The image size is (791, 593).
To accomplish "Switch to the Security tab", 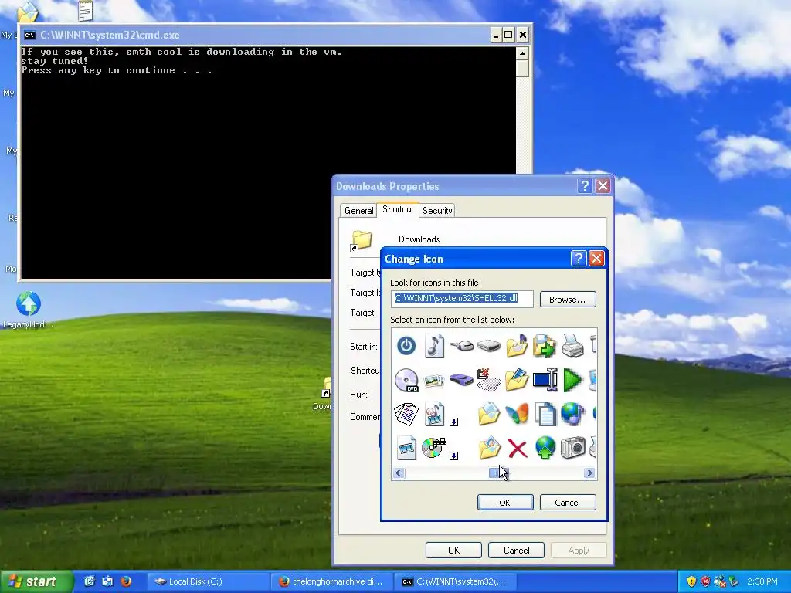I will [437, 211].
